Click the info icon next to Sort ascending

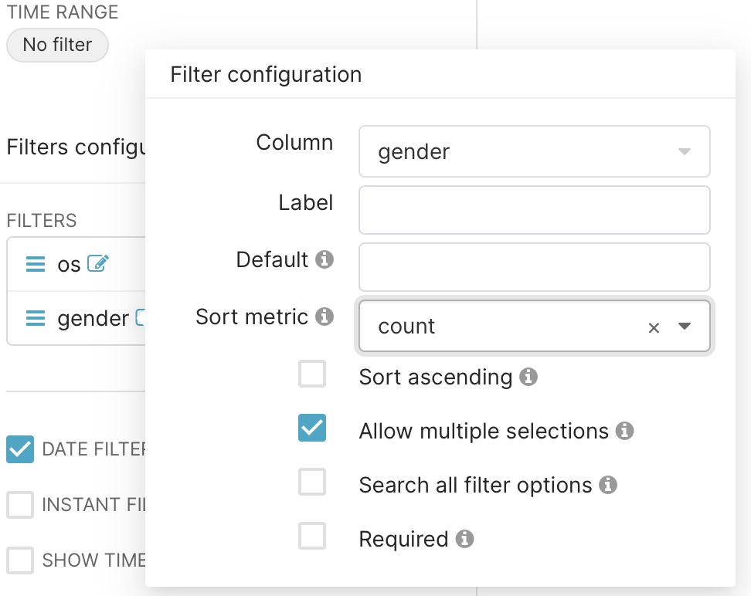coord(528,377)
